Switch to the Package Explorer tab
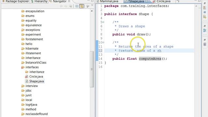 point(16,1)
